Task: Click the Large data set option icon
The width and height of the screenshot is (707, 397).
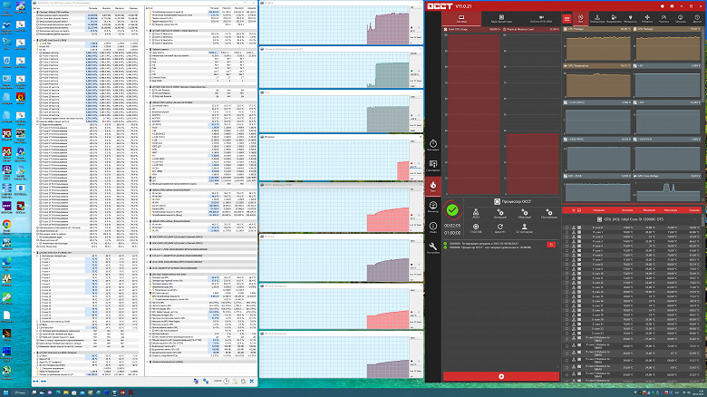Action: tap(500, 213)
